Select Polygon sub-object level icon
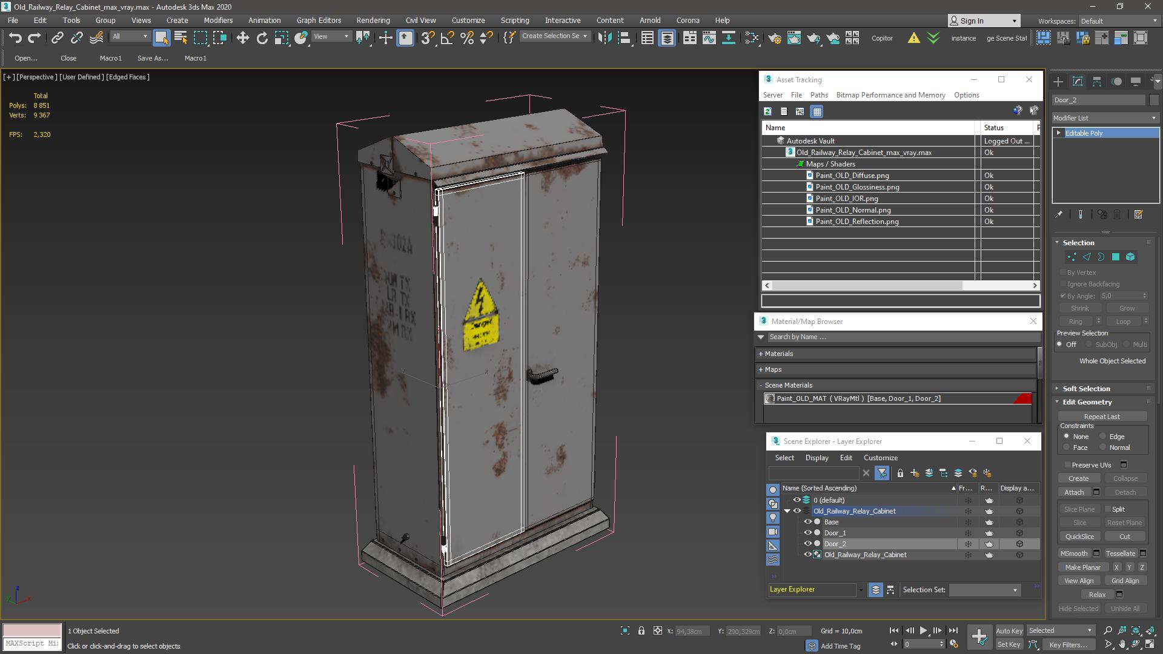The image size is (1163, 654). pyautogui.click(x=1115, y=257)
